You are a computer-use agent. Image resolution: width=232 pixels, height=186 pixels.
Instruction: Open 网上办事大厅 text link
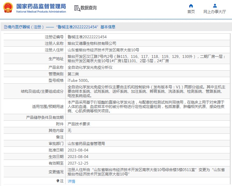tap(215, 12)
